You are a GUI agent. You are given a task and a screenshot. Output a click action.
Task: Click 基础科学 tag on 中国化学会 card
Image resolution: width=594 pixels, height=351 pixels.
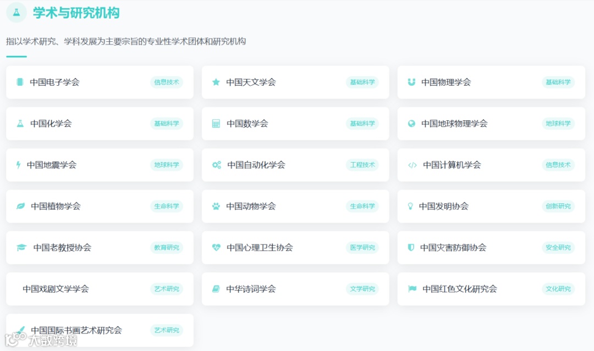(167, 123)
